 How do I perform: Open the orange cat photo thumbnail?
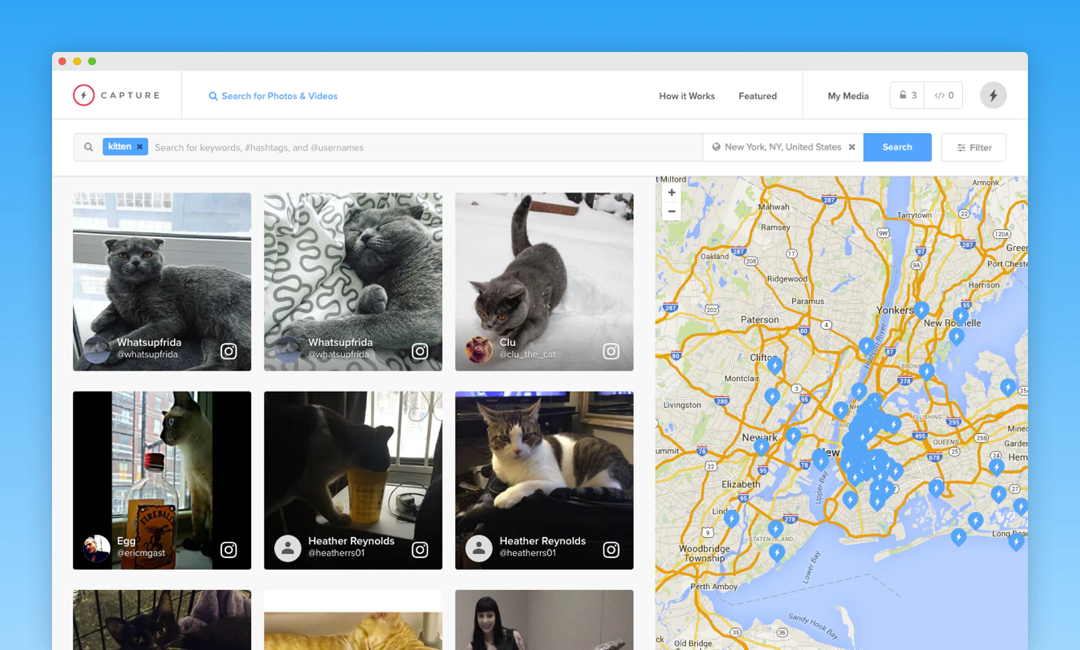[x=353, y=620]
